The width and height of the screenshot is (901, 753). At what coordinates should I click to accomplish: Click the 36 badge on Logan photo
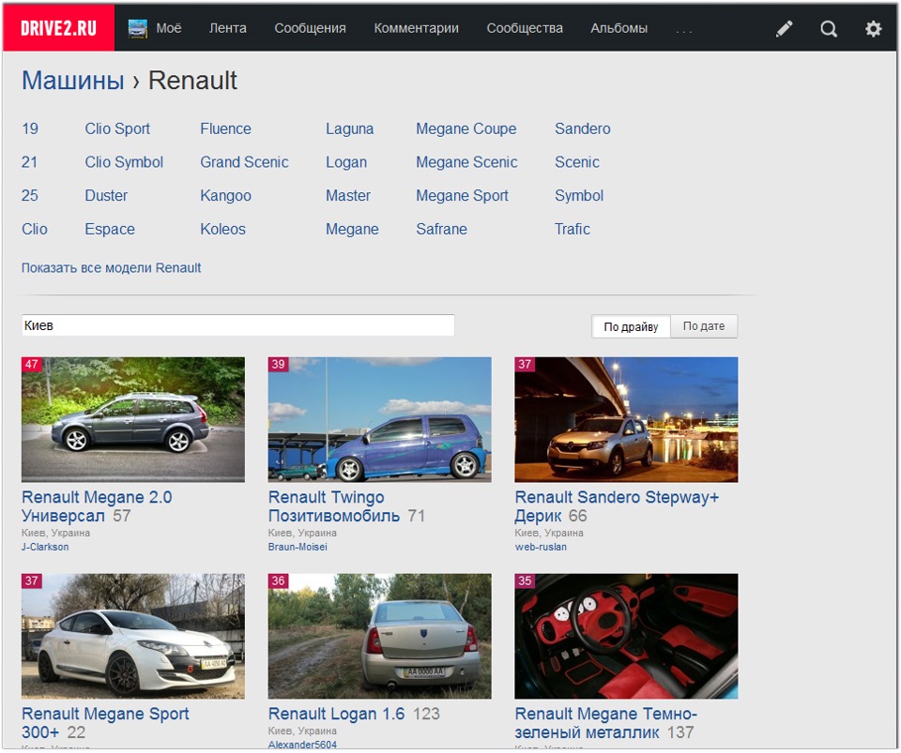coord(278,580)
